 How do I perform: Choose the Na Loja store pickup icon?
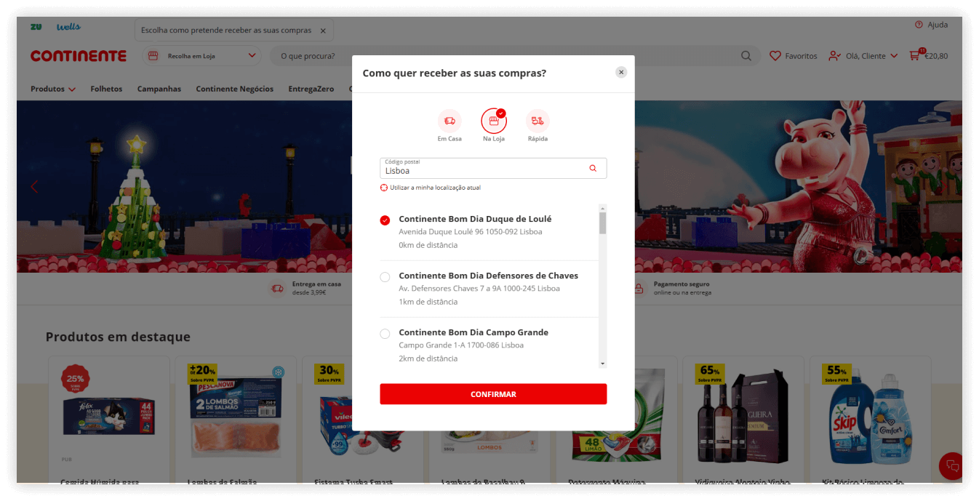493,121
